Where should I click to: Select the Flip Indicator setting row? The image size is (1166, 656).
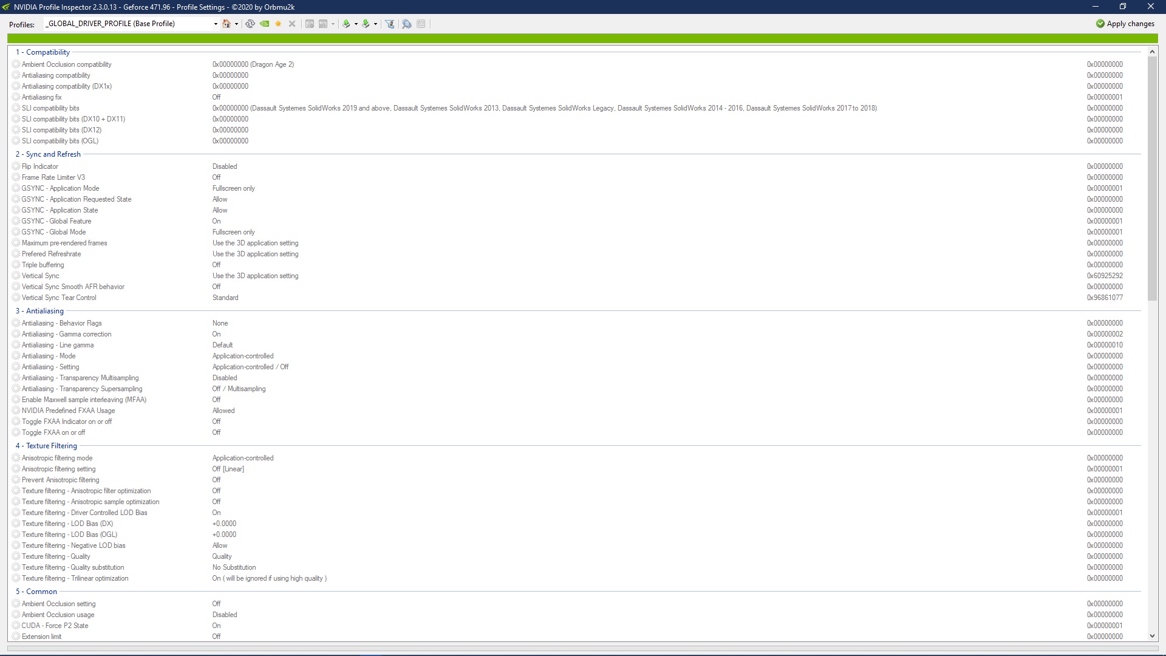[x=576, y=166]
